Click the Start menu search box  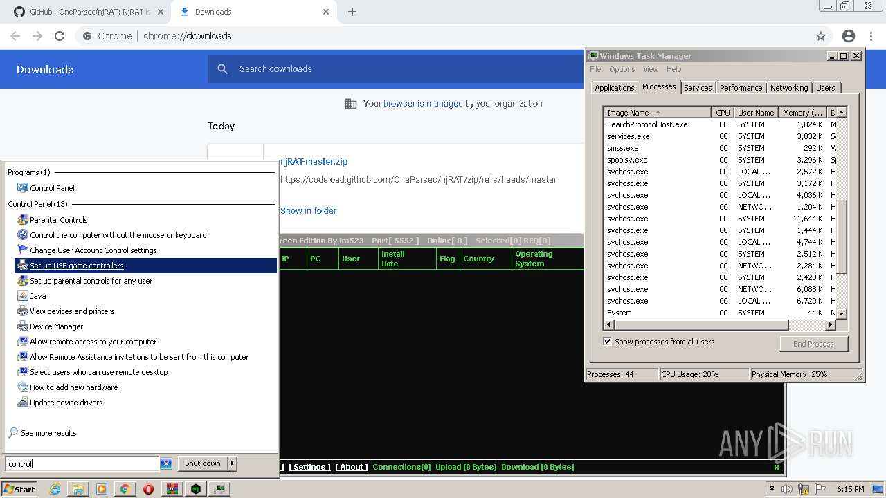82,463
